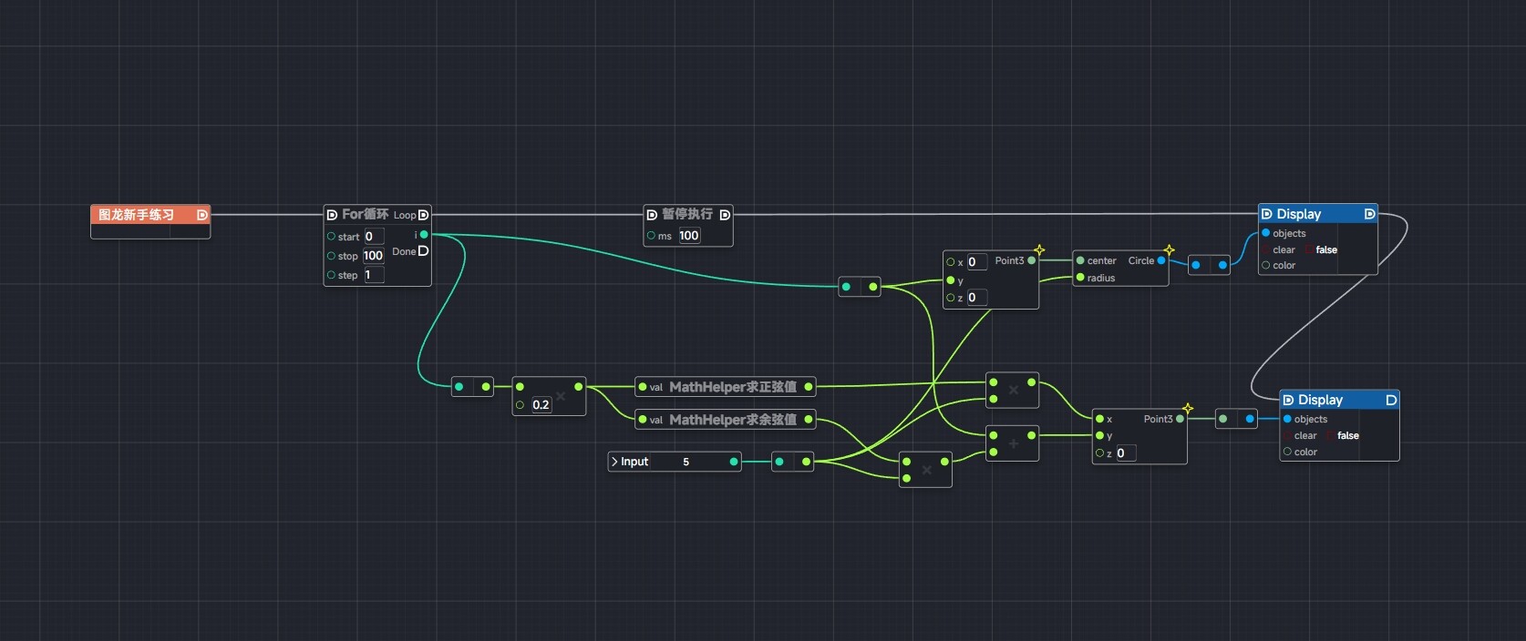
Task: Click the lower Display node output flow icon
Action: click(x=1391, y=400)
